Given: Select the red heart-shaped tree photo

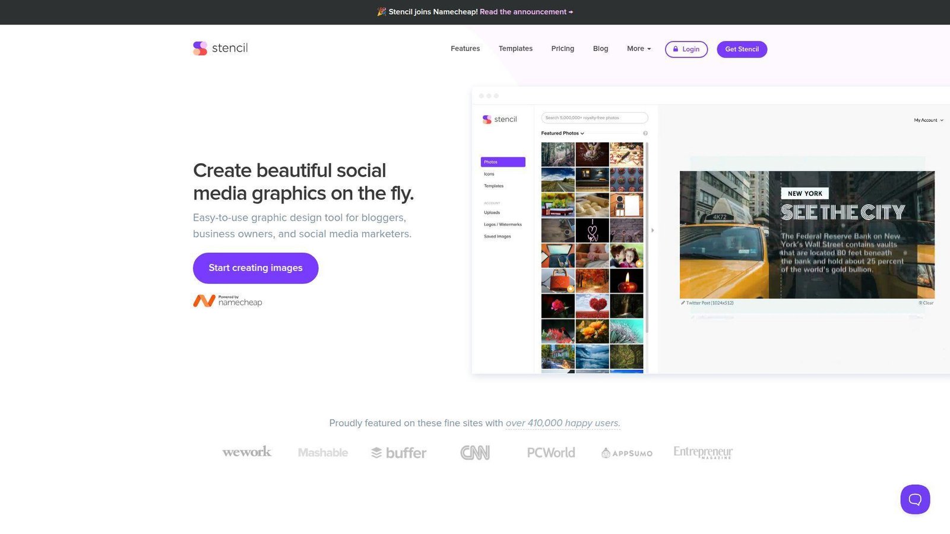Looking at the screenshot, I should point(592,306).
